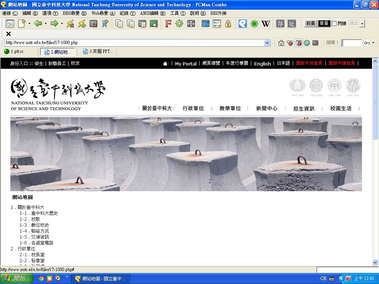This screenshot has width=379, height=284.
Task: Click the CH language indicator in tray
Action: coord(323,278)
